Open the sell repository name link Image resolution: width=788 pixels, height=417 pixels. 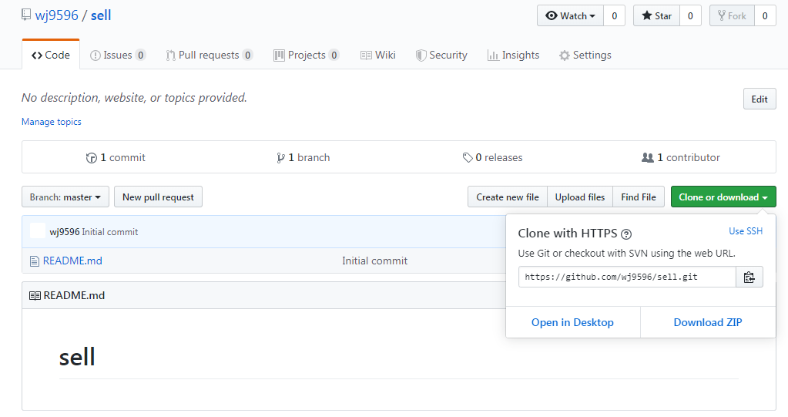[x=100, y=15]
